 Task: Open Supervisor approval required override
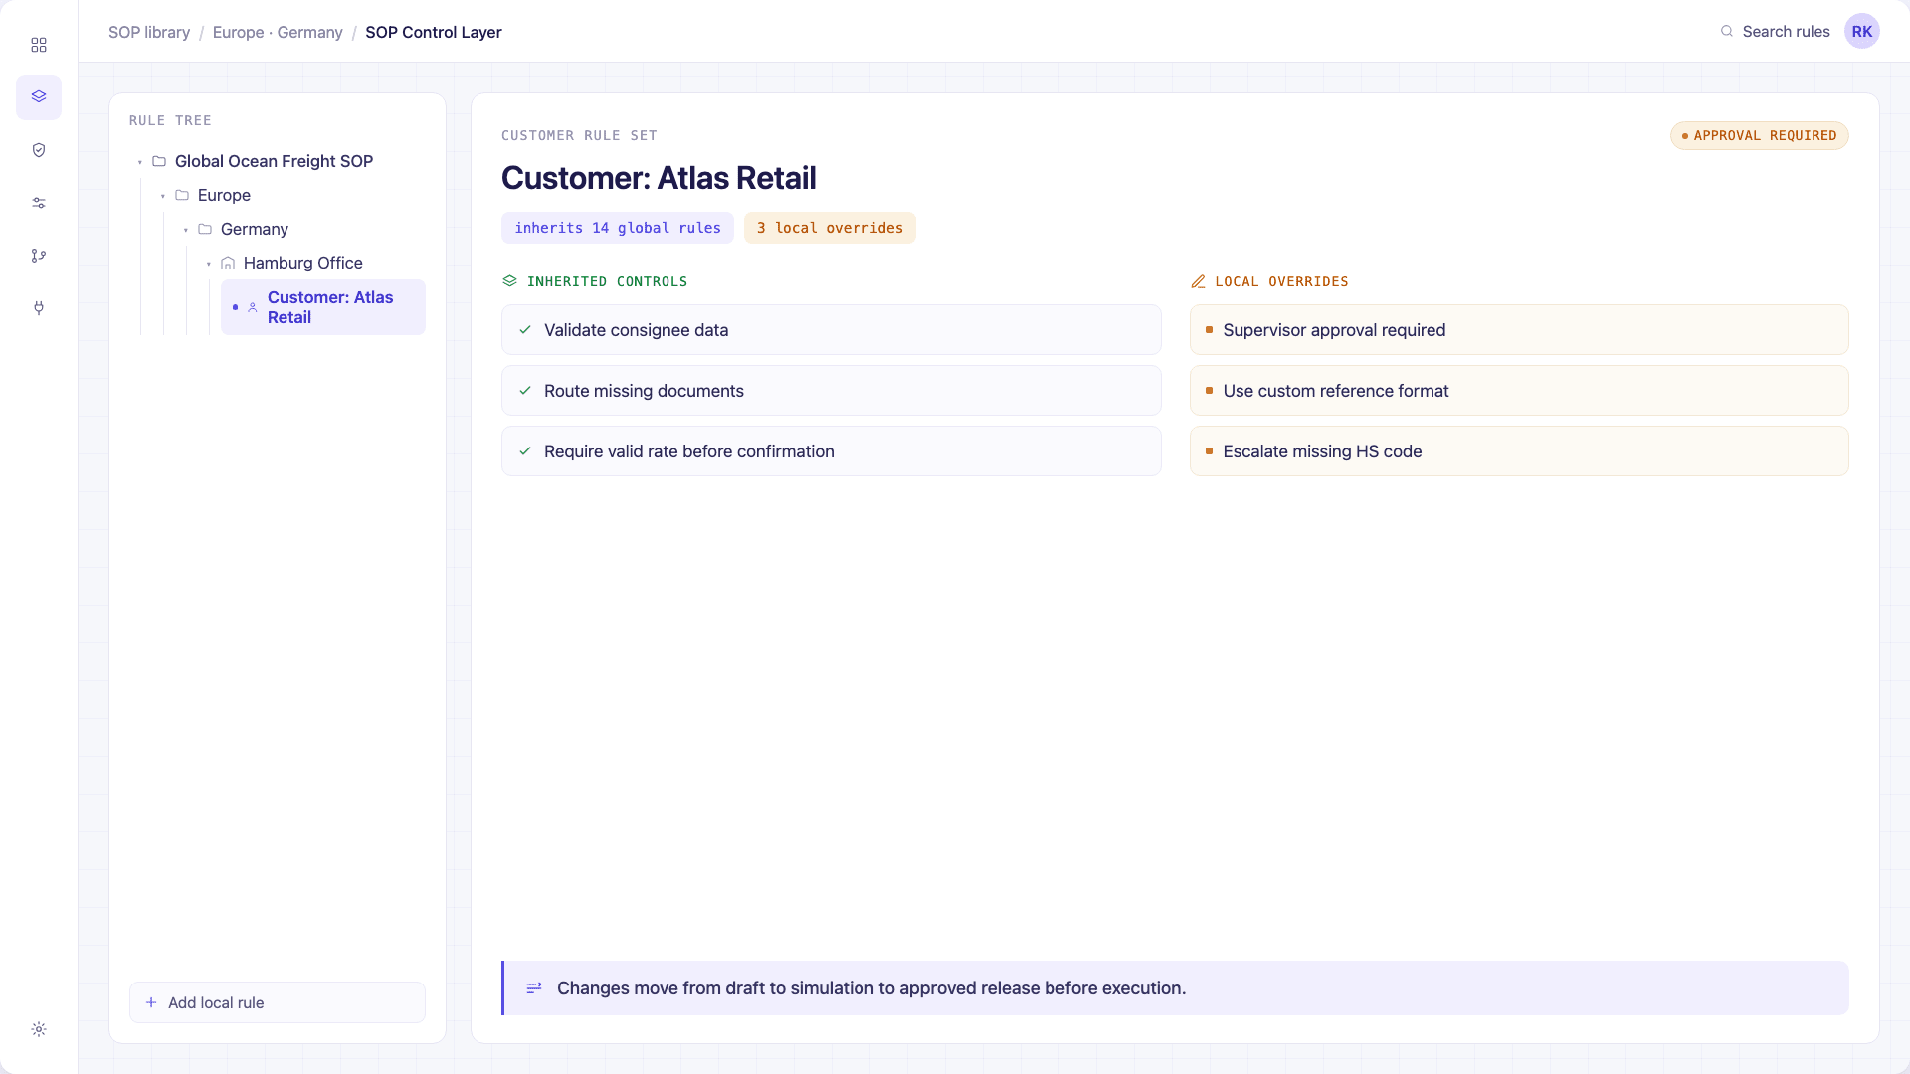pyautogui.click(x=1519, y=330)
